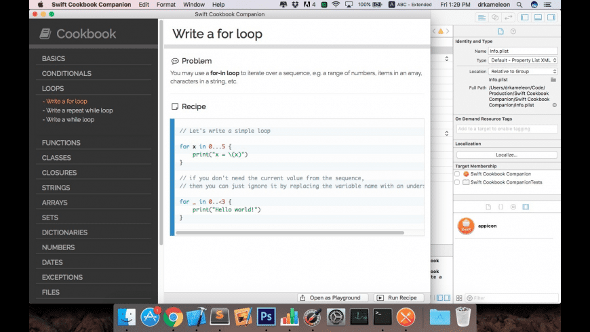Check Swift Cookbook CompanionTests target membership
The width and height of the screenshot is (590, 332).
pos(457,182)
